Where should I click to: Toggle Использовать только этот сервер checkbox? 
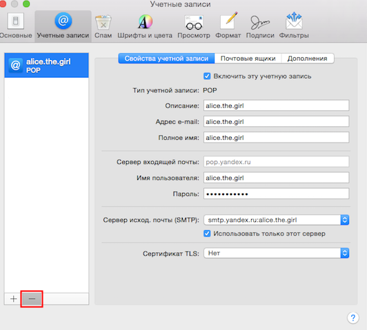pos(207,234)
